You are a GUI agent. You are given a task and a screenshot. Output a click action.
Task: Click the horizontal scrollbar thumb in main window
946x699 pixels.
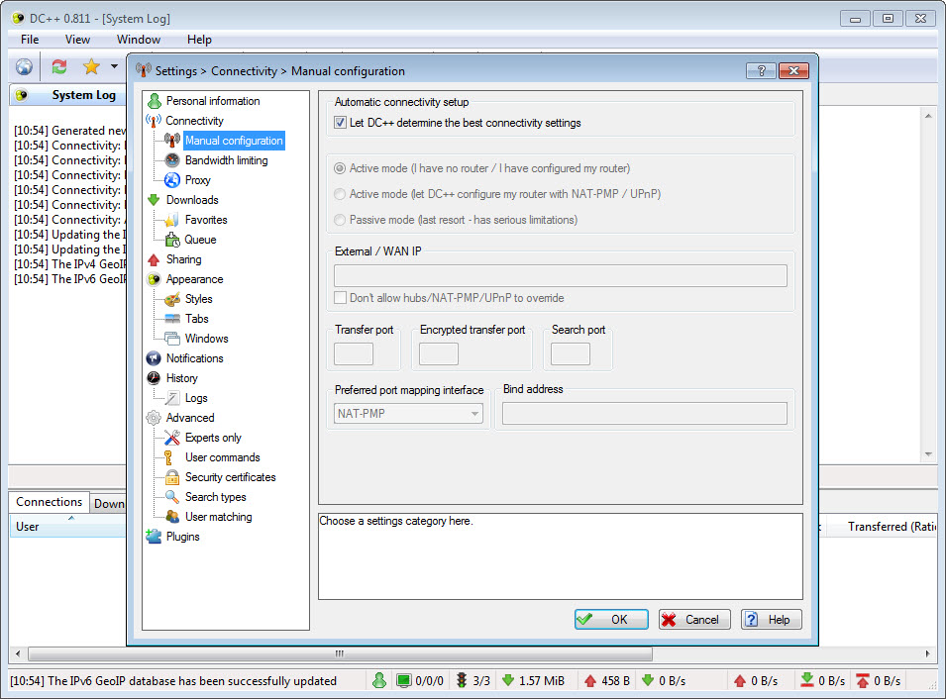pyautogui.click(x=340, y=653)
